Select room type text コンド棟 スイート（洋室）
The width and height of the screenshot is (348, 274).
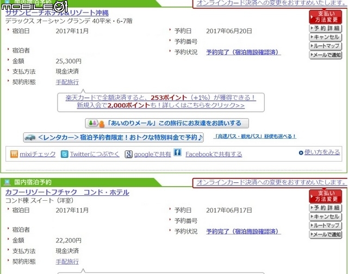pos(40,200)
